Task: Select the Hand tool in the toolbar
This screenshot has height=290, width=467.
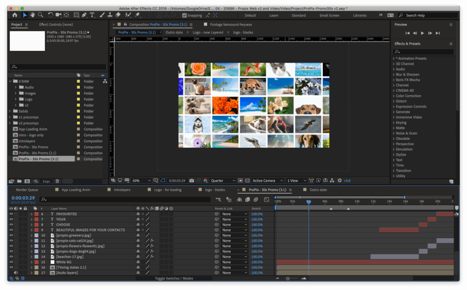Action: click(33, 15)
